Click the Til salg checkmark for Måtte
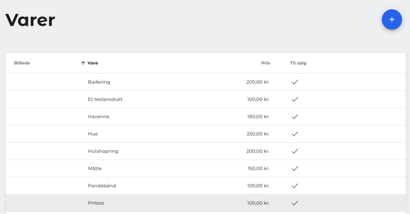Image resolution: width=410 pixels, height=214 pixels. pos(295,168)
